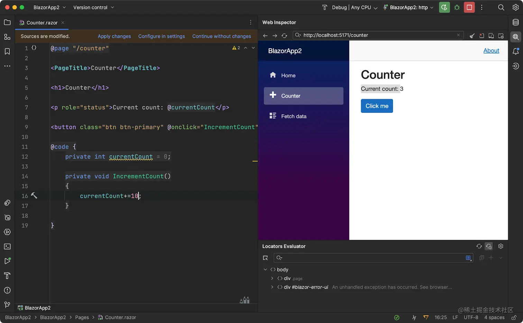
Task: Switch to the Counter.razor editor tab
Action: point(42,23)
